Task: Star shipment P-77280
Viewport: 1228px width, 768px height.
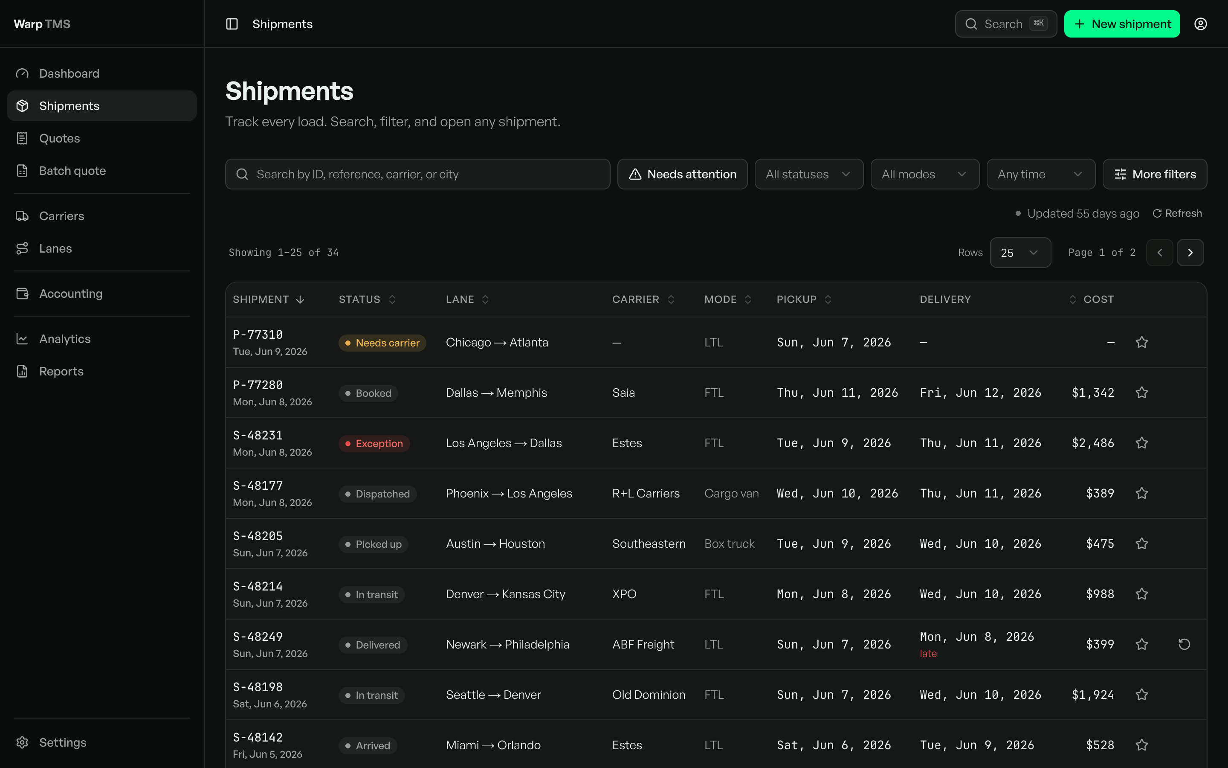Action: pos(1142,393)
